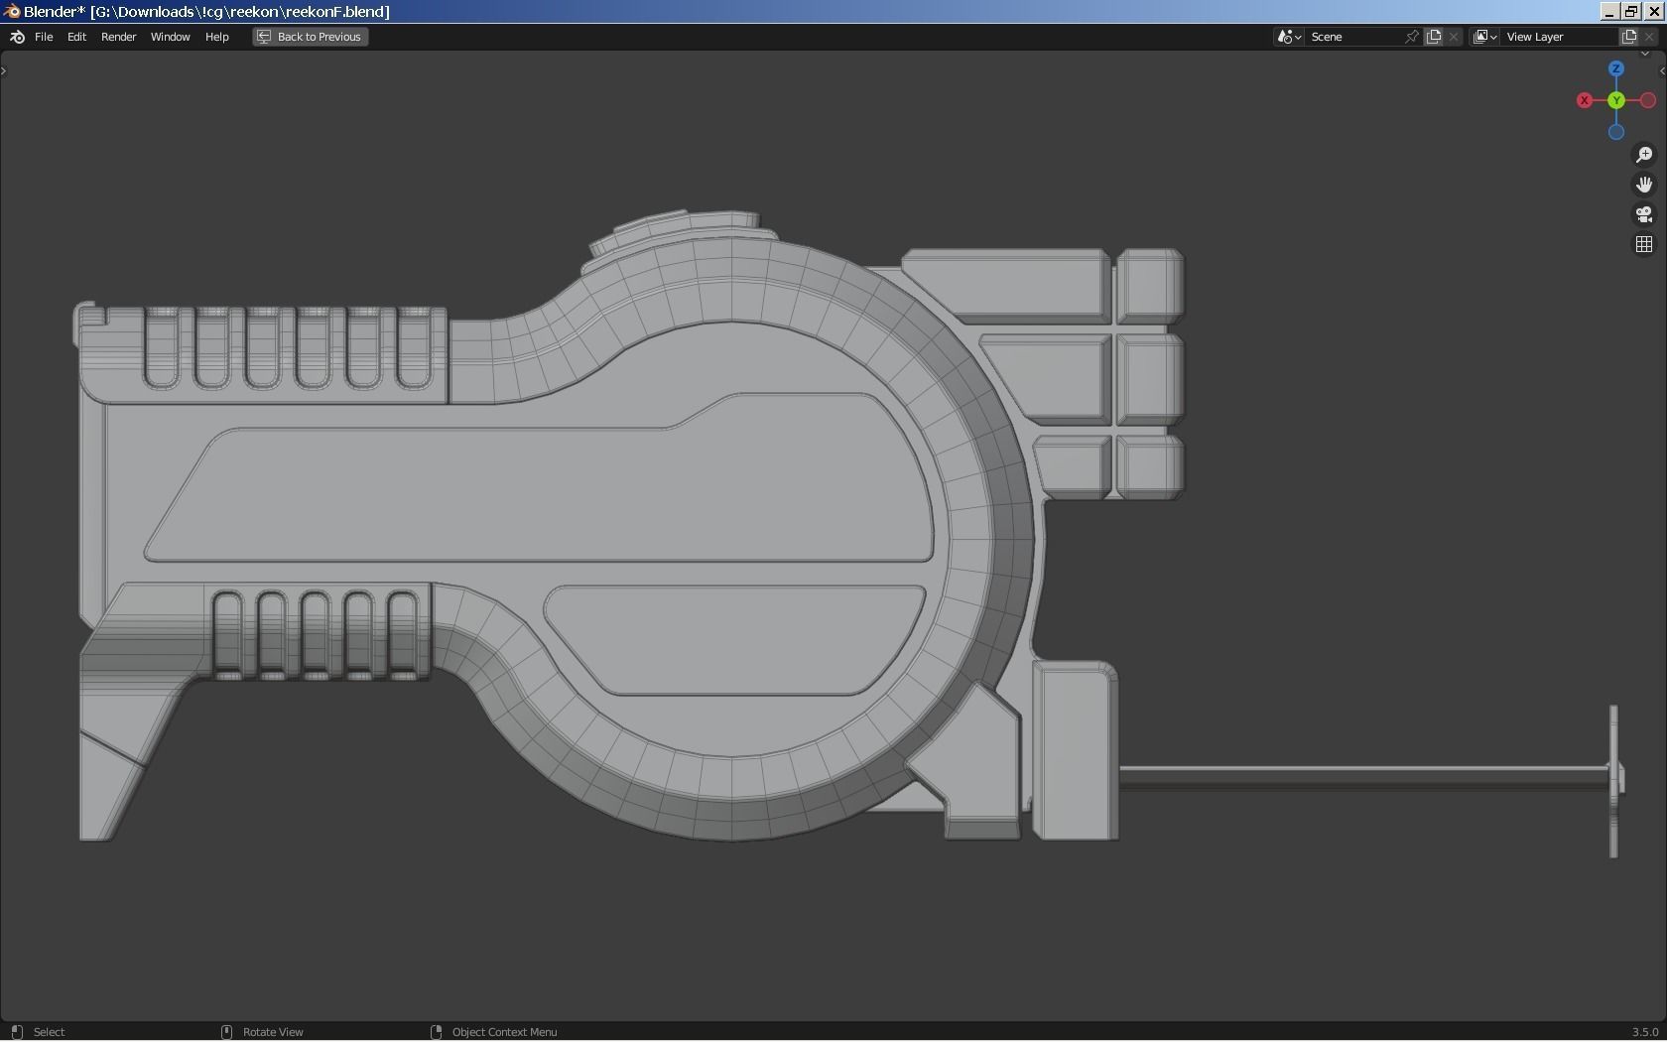This screenshot has width=1667, height=1042.
Task: Click the View Layer name field
Action: [x=1559, y=37]
